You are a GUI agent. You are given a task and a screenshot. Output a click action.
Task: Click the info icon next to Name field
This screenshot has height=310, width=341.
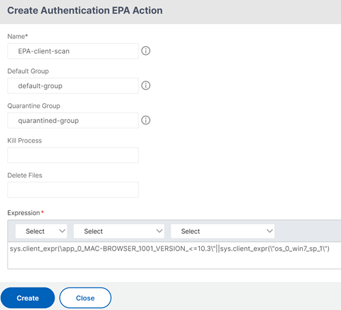(x=146, y=51)
